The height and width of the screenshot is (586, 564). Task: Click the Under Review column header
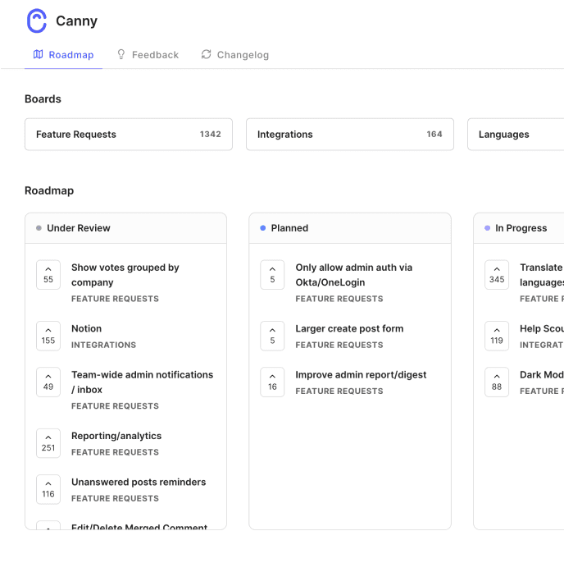click(125, 228)
